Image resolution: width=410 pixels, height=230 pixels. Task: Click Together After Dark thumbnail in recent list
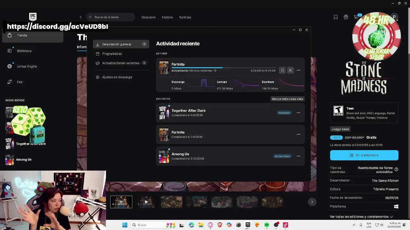(164, 113)
